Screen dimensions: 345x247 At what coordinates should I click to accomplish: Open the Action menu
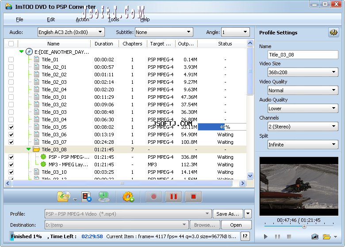click(82, 19)
